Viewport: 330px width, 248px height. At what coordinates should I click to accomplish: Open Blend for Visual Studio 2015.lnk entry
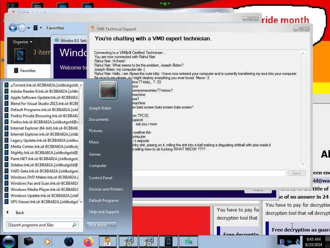click(41, 104)
